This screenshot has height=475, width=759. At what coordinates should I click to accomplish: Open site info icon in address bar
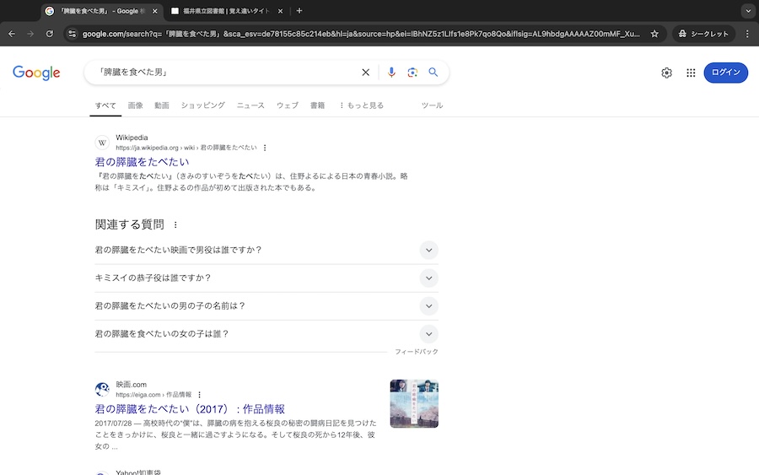[73, 34]
